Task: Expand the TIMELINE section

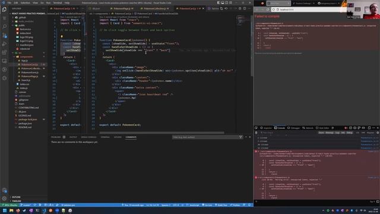Action: coord(17,201)
